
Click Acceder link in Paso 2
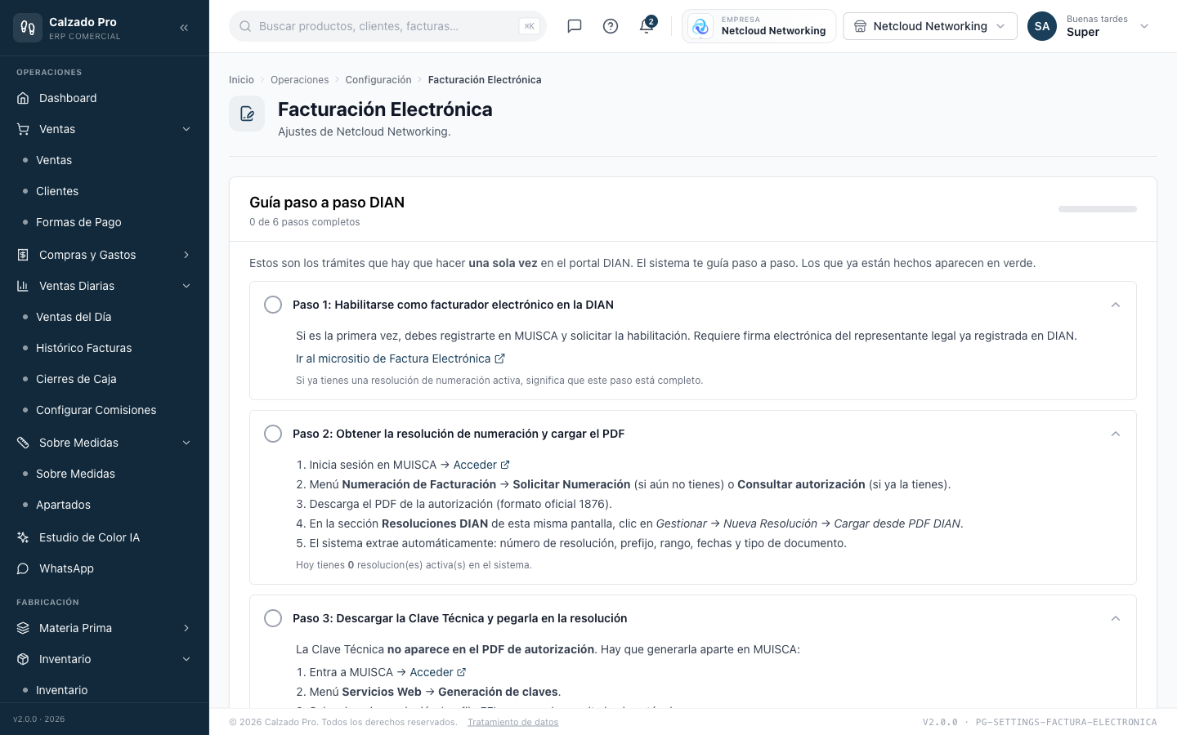[x=481, y=465]
